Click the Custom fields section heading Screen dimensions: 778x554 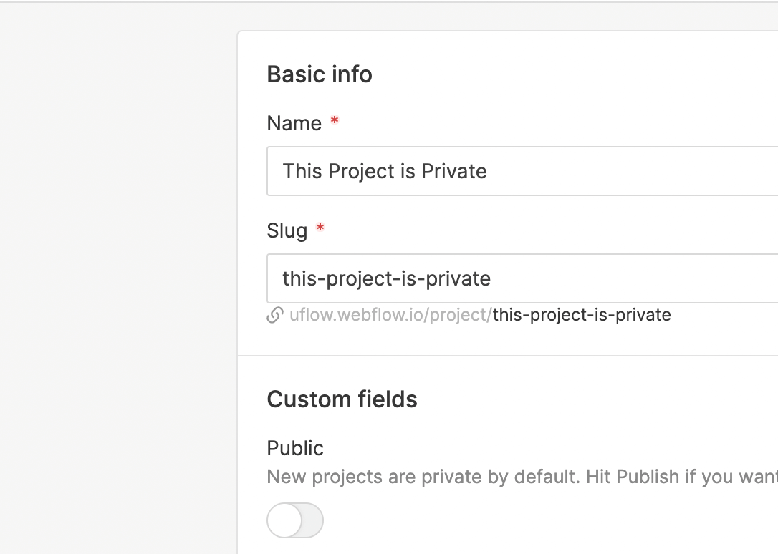(342, 399)
